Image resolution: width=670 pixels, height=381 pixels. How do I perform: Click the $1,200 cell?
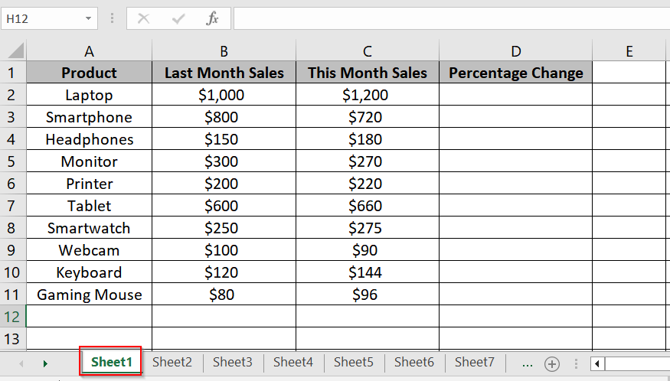(x=368, y=95)
